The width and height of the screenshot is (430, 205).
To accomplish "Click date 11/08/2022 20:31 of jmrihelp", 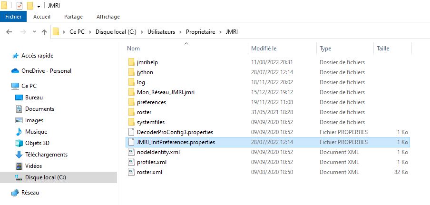I will (x=272, y=62).
